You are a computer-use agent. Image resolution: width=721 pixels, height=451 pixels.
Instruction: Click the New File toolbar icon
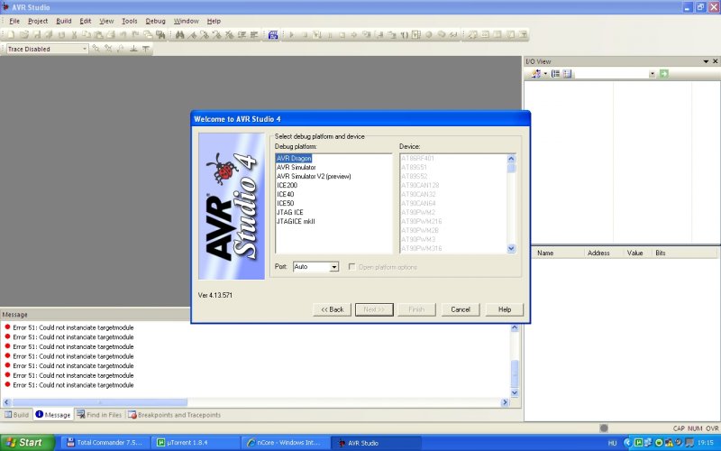(x=12, y=34)
